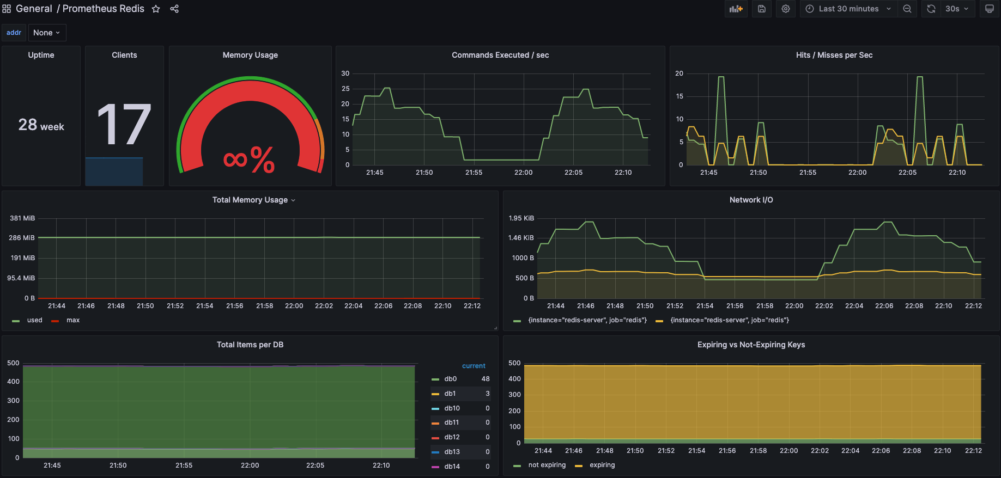Viewport: 1001px width, 478px height.
Task: Toggle the expiring legend entry
Action: (602, 465)
